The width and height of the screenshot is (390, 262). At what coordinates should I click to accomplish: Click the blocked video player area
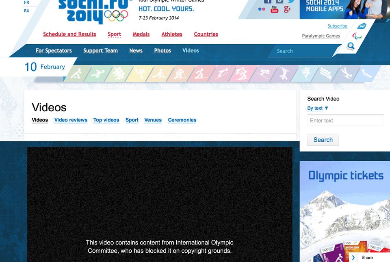pyautogui.click(x=160, y=204)
